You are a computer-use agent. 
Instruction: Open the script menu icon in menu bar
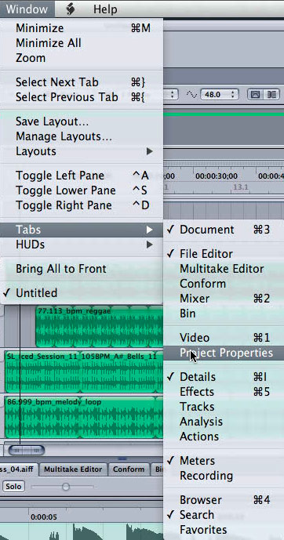click(71, 9)
